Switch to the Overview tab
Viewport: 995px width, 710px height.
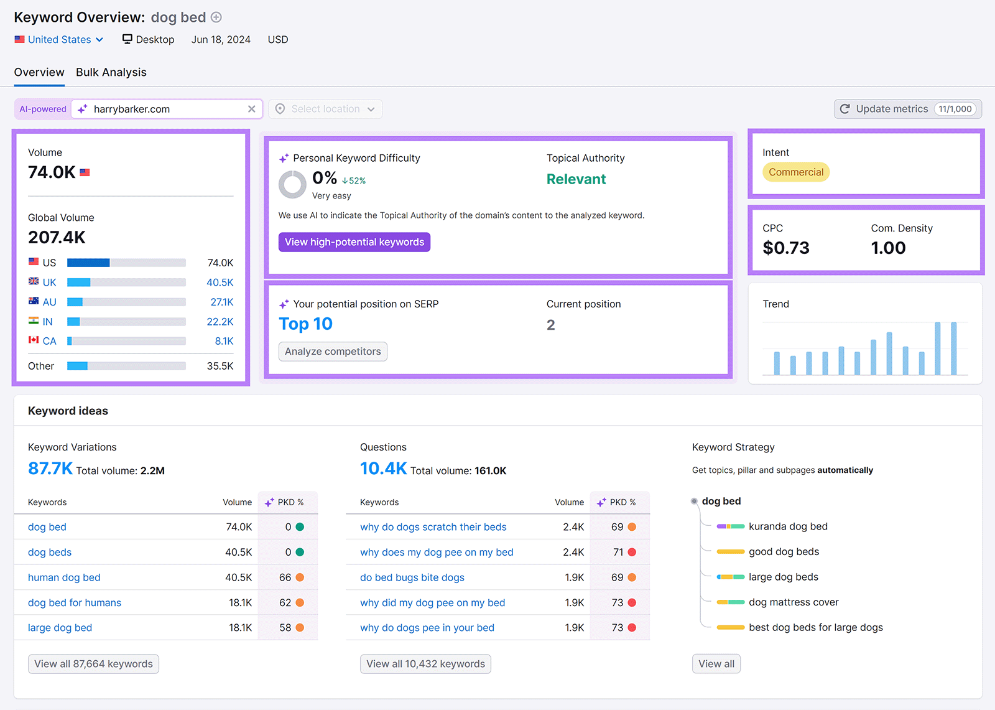39,72
